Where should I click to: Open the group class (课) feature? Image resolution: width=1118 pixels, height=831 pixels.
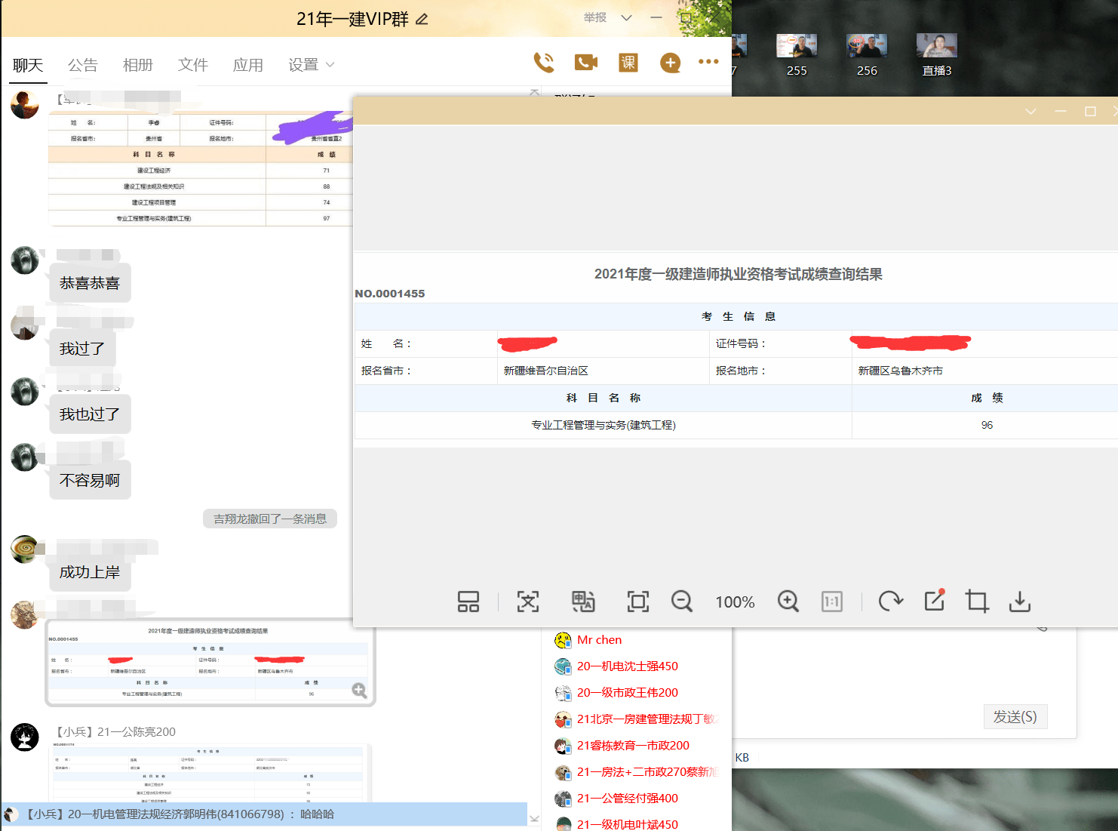628,63
